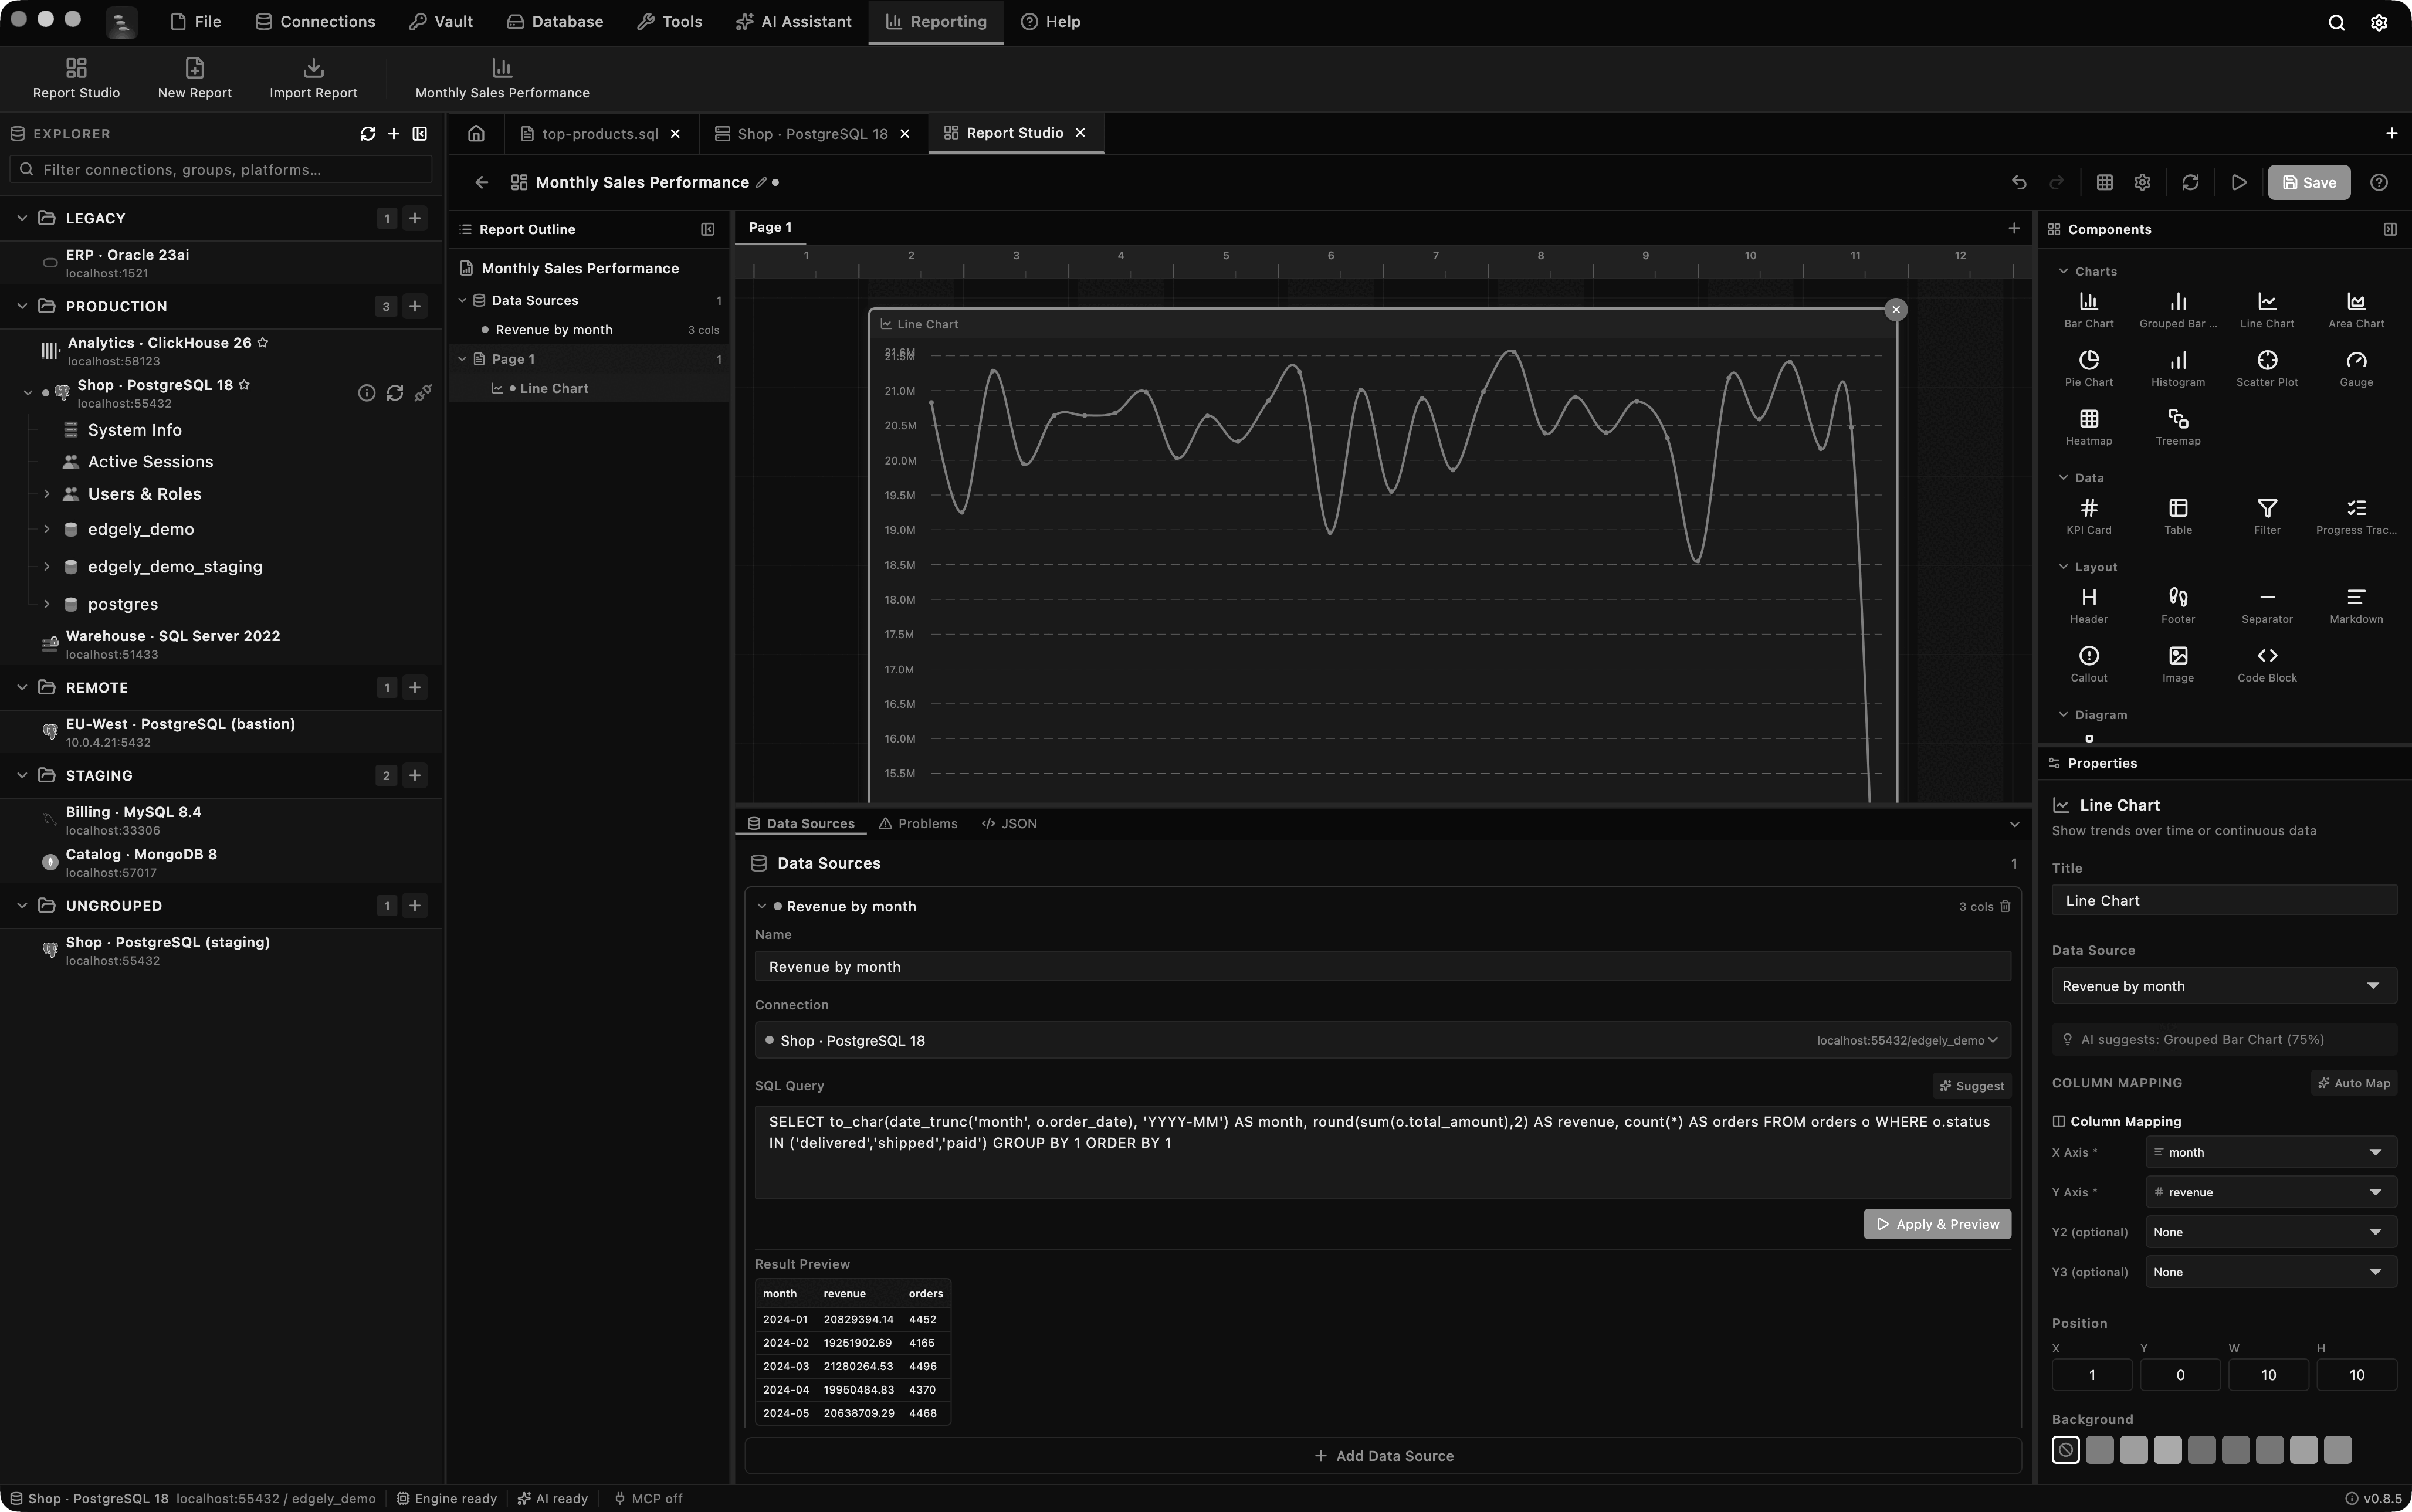Switch to the top-products.sql tab

(x=599, y=133)
